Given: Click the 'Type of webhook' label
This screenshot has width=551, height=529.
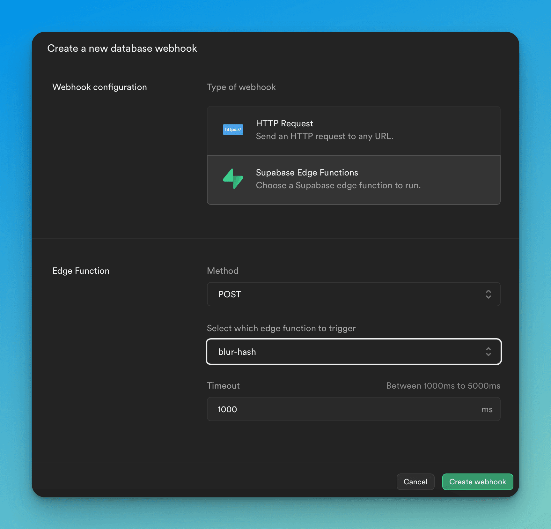Looking at the screenshot, I should click(x=241, y=87).
